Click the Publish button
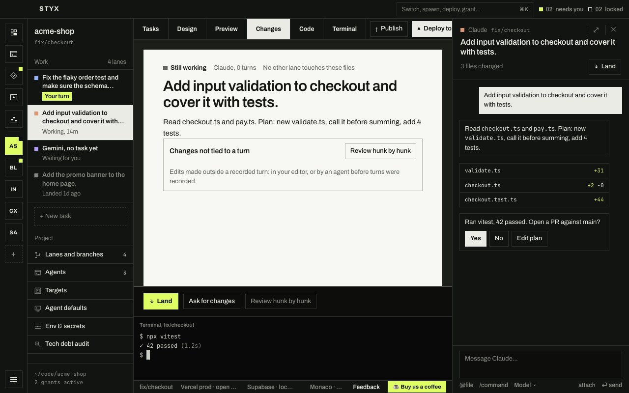Image resolution: width=629 pixels, height=393 pixels. 389,28
